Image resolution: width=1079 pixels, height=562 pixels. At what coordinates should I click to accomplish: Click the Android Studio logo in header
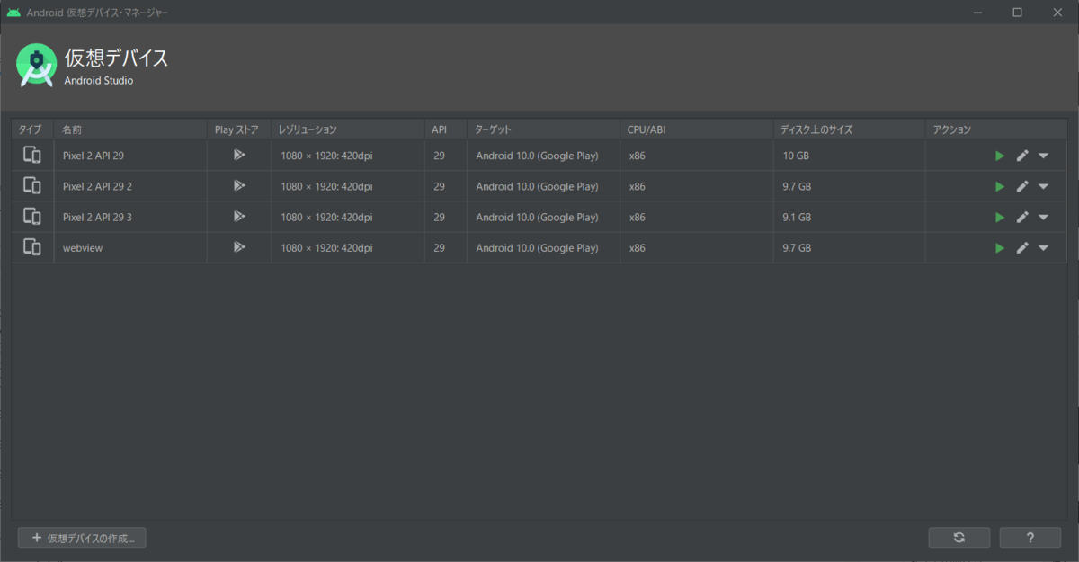[36, 65]
